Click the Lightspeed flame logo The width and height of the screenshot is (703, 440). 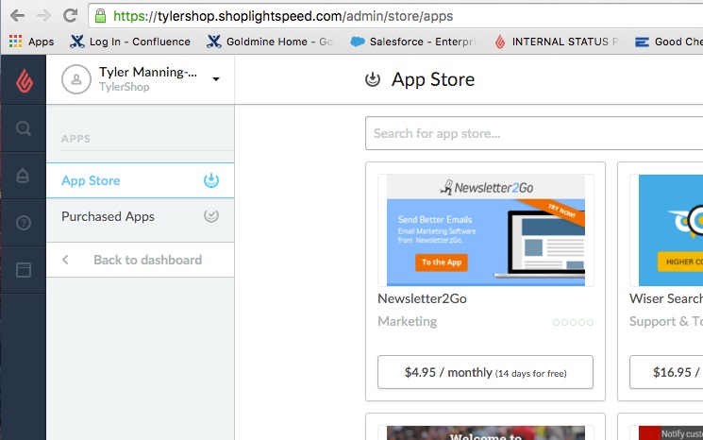click(x=24, y=81)
